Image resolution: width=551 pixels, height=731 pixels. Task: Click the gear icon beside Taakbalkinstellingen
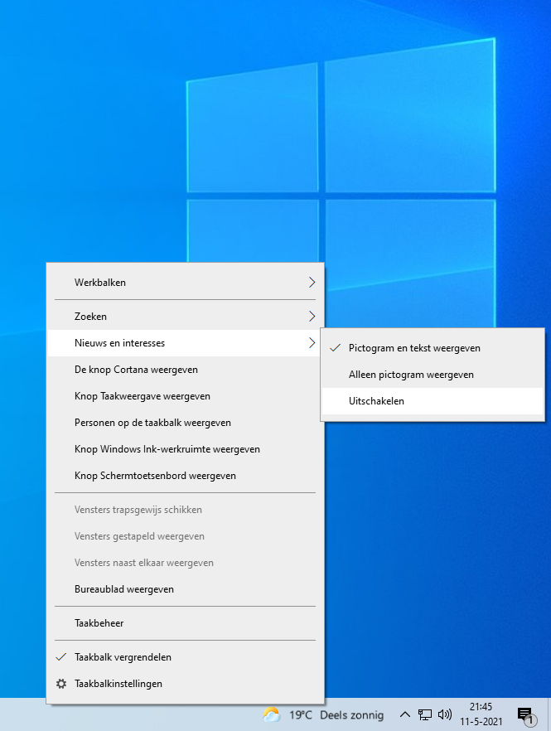pyautogui.click(x=60, y=684)
